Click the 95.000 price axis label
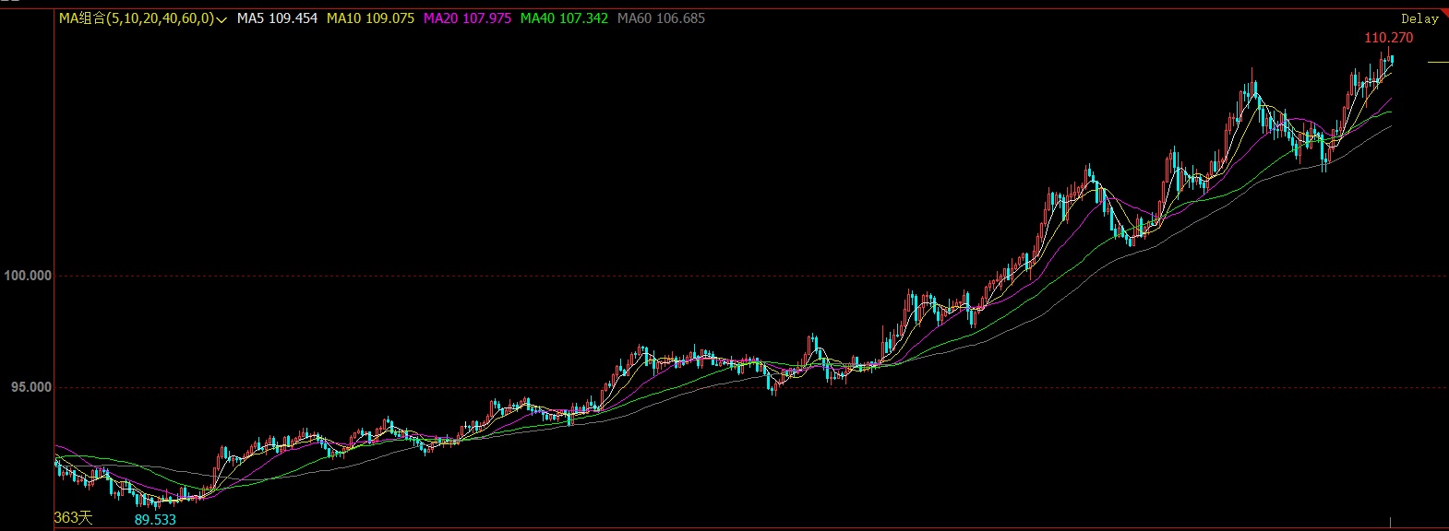 click(31, 387)
